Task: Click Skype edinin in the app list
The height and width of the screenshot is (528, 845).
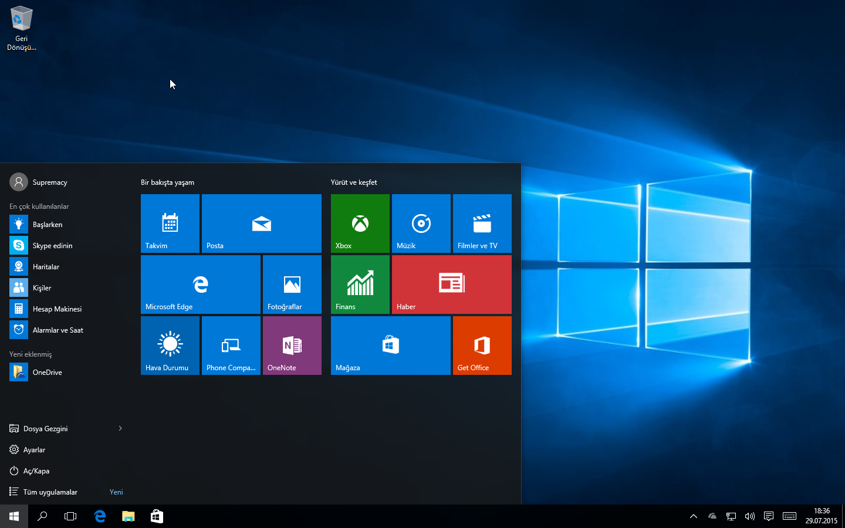Action: (x=66, y=246)
